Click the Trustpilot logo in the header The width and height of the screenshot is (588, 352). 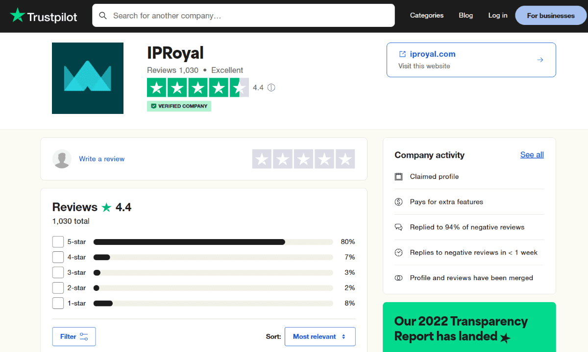click(x=44, y=16)
